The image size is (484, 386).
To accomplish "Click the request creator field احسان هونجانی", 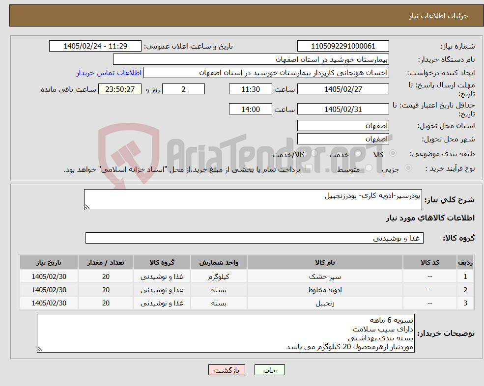I will coord(266,73).
